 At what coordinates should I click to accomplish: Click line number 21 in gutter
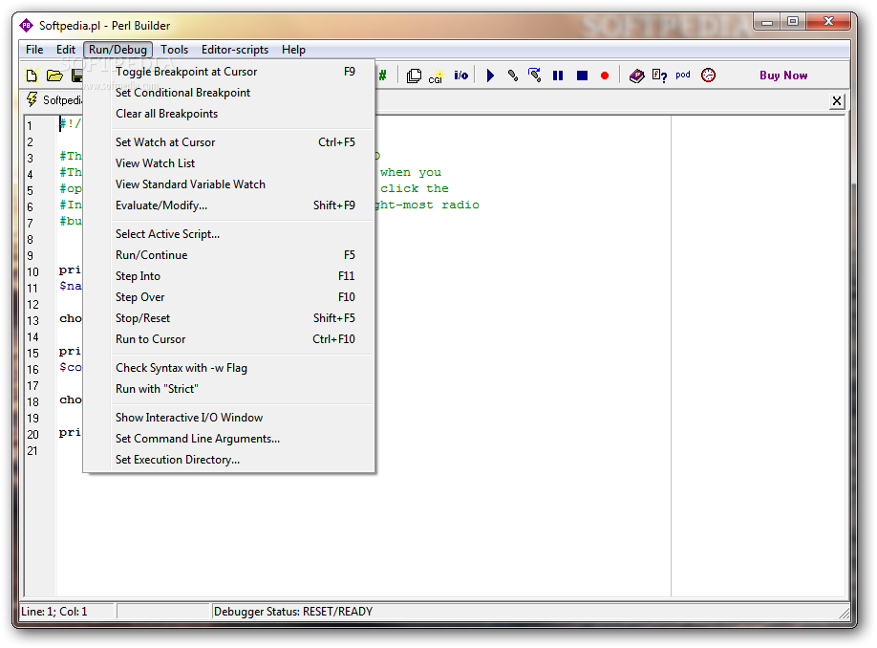(x=32, y=450)
